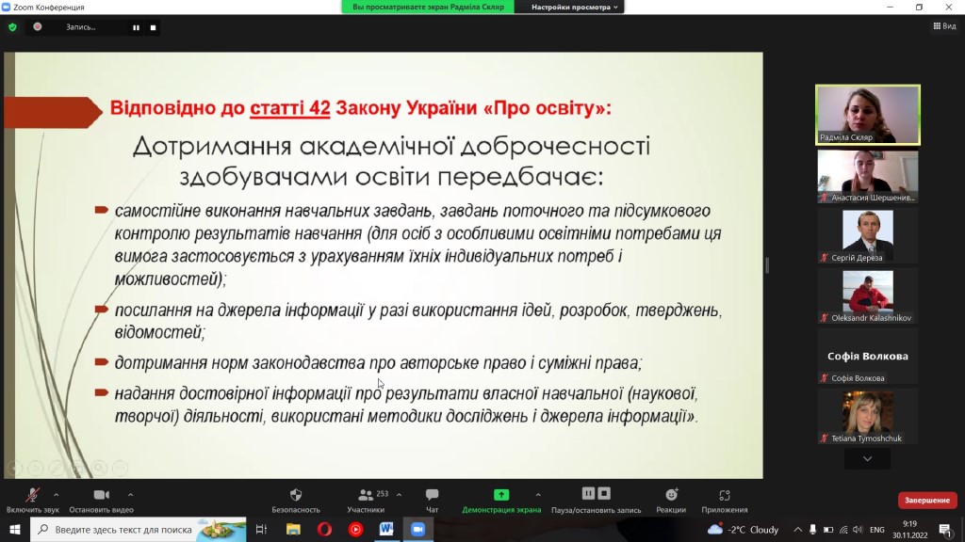Start Демонстрация экрана screen share
This screenshot has height=542, width=965.
pyautogui.click(x=501, y=501)
